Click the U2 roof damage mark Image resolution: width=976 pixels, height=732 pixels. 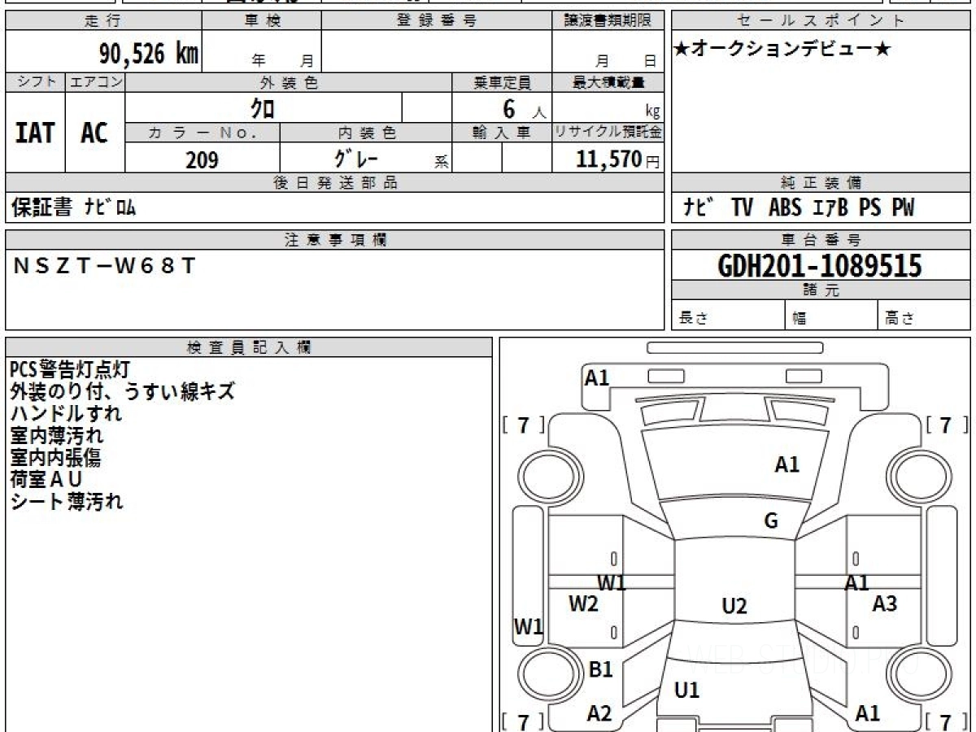[734, 606]
